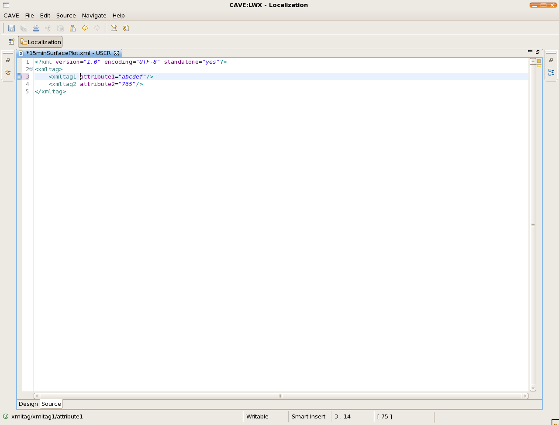The width and height of the screenshot is (559, 425).
Task: Click the Smart Insert status field
Action: [x=308, y=417]
